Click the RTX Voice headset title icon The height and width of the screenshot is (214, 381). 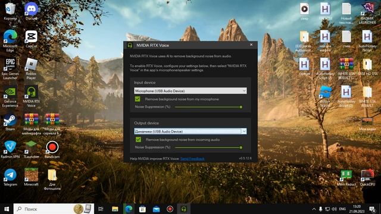[130, 45]
